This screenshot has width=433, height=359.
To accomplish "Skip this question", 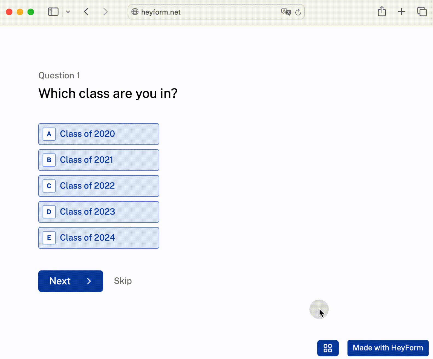I will (x=123, y=281).
